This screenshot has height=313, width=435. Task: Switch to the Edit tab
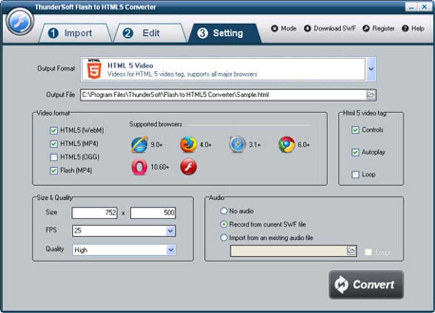pos(146,32)
